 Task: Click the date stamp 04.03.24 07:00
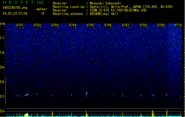click(15, 13)
